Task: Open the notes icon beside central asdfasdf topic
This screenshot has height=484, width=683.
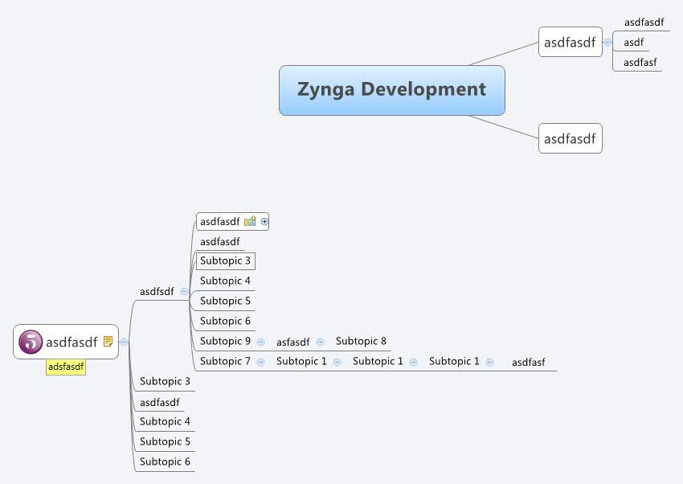Action: [108, 341]
